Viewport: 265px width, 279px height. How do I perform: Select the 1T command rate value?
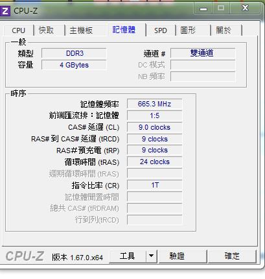click(155, 185)
